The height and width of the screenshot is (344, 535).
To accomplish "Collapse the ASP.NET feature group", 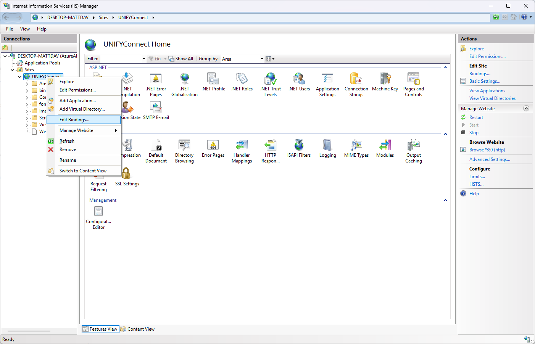I will click(445, 68).
